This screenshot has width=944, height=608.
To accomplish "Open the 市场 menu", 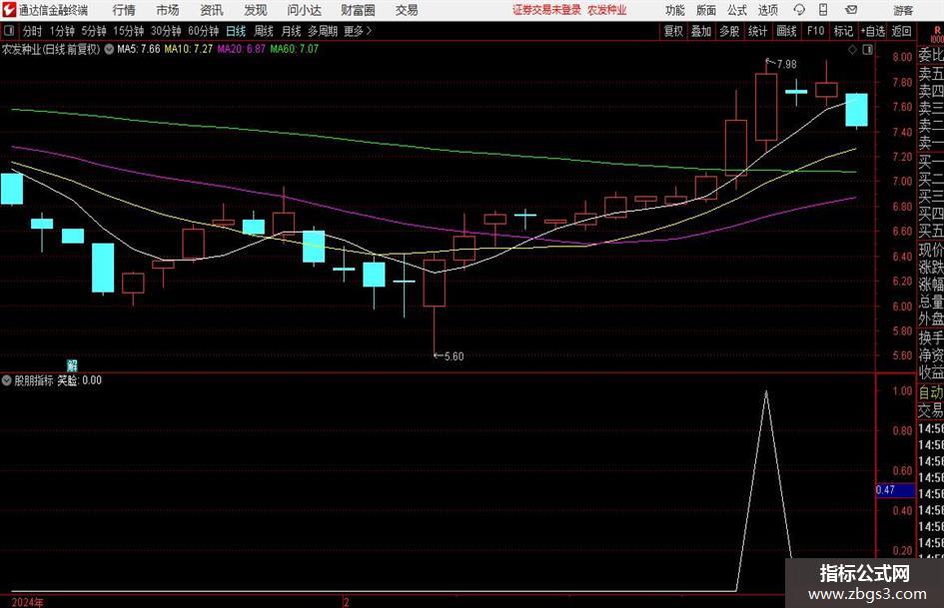I will (x=168, y=10).
